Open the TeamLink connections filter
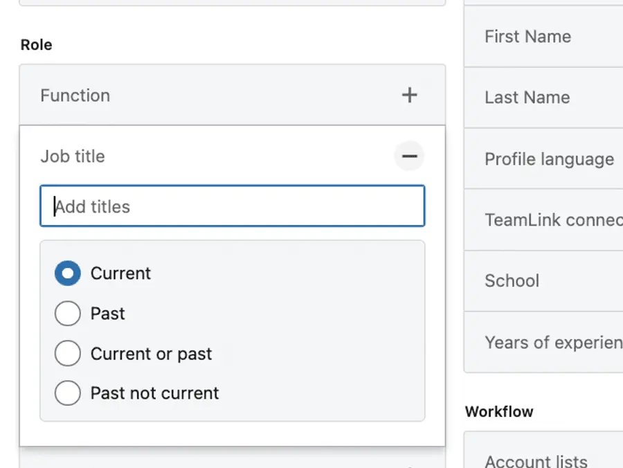The width and height of the screenshot is (623, 468). pos(552,219)
